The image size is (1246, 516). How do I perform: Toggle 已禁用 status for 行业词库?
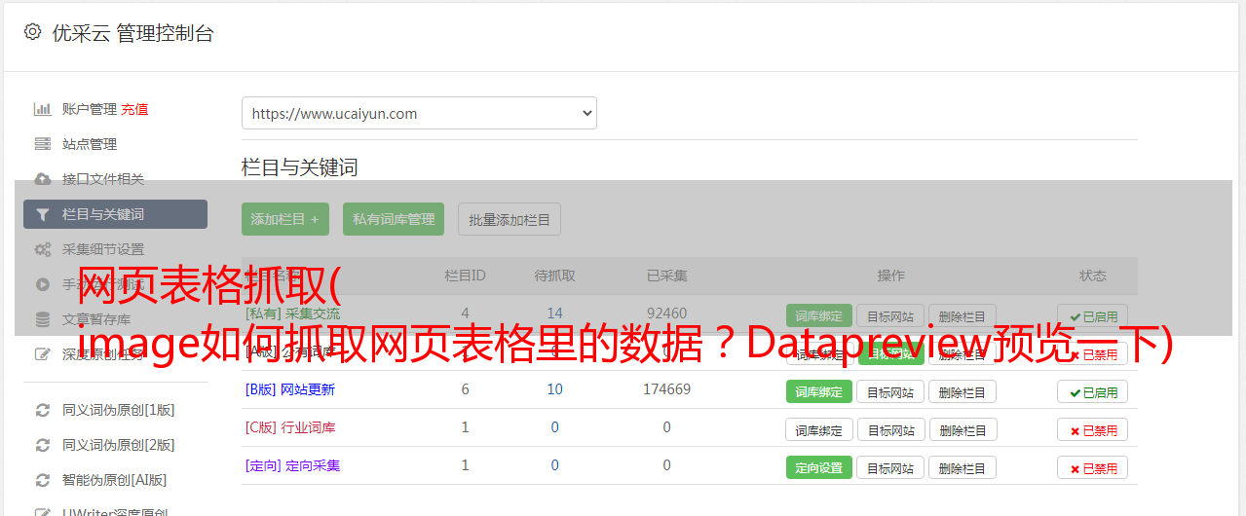pyautogui.click(x=1093, y=429)
